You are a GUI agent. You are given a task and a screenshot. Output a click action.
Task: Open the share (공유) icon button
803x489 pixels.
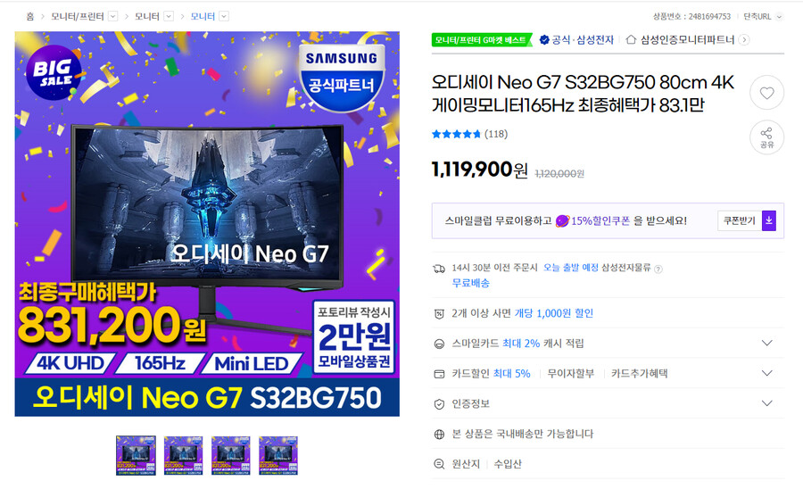pos(766,137)
